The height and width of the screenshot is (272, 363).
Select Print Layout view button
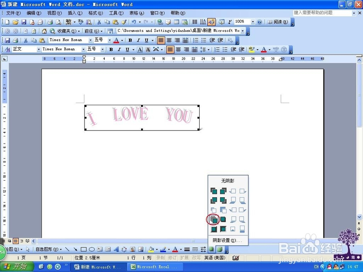pyautogui.click(x=16, y=241)
